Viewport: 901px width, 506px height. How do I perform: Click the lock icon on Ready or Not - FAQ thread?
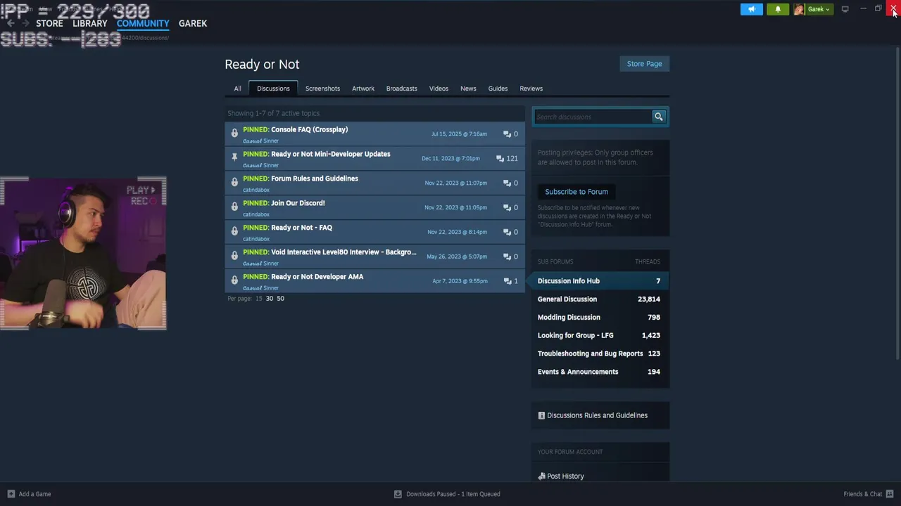234,232
